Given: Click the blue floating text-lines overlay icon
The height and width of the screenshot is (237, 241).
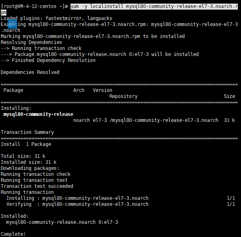Looking at the screenshot, I should (x=12, y=24).
